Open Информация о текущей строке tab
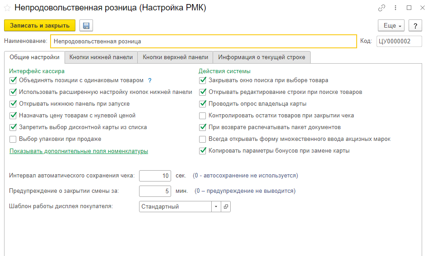This screenshot has width=428, height=256. click(x=261, y=57)
